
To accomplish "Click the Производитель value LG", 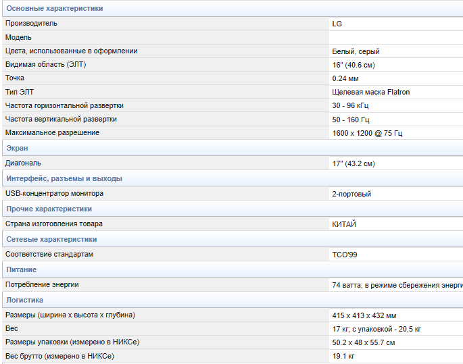I will click(x=337, y=24).
